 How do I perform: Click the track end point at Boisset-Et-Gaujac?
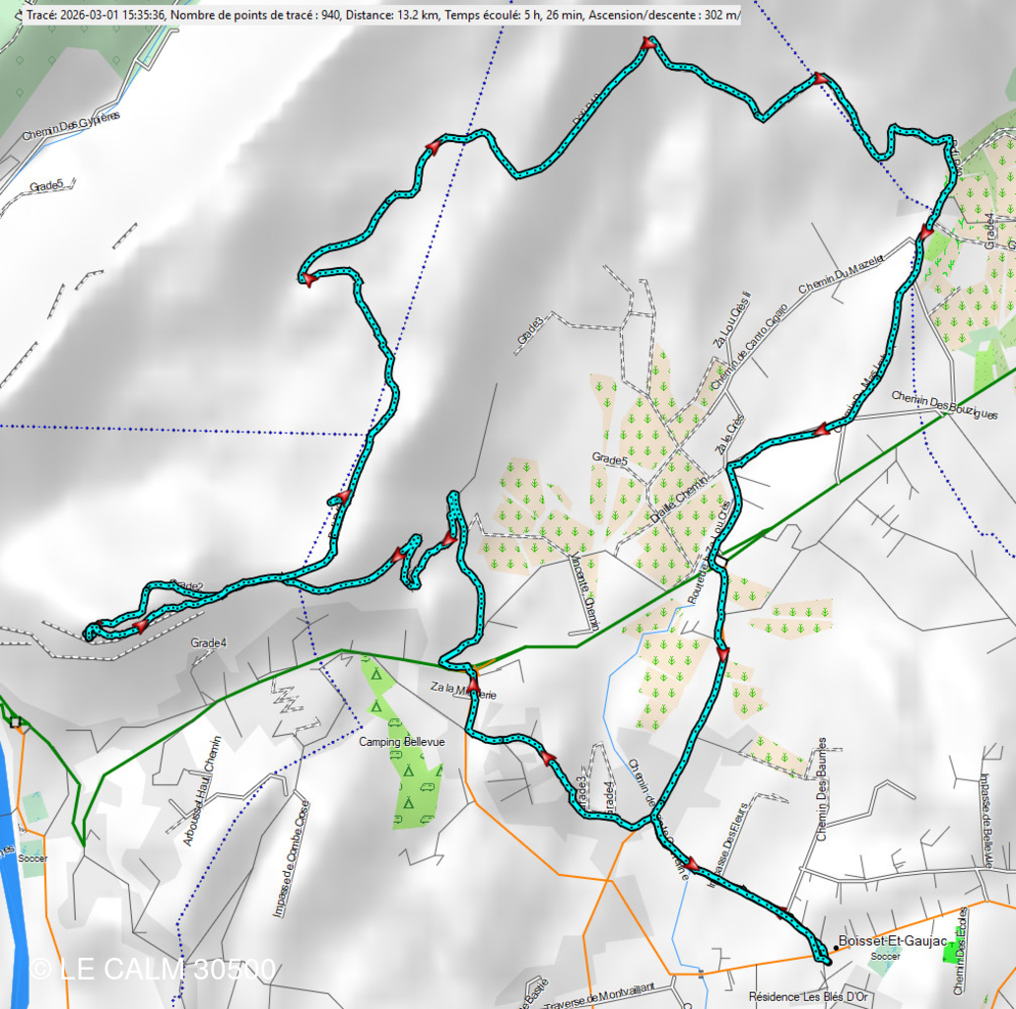(x=826, y=960)
